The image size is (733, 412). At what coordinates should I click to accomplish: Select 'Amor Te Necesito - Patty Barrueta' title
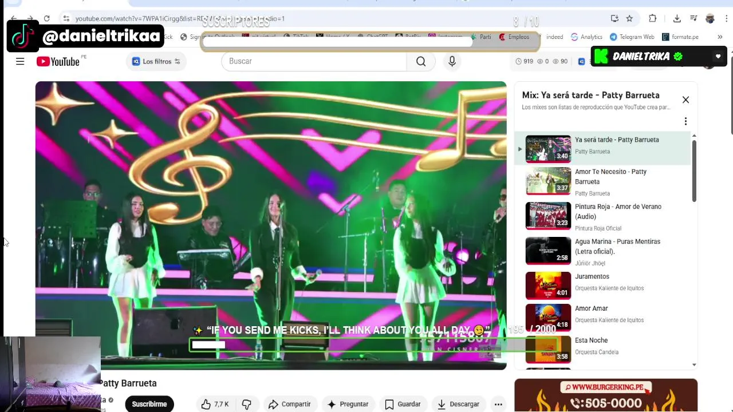pos(610,176)
